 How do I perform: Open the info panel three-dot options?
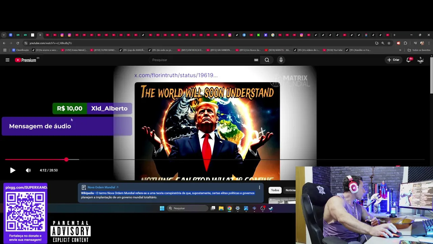coord(259,187)
